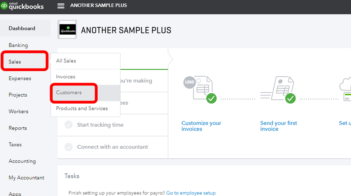Click the company logo thumbnail

pos(67,29)
